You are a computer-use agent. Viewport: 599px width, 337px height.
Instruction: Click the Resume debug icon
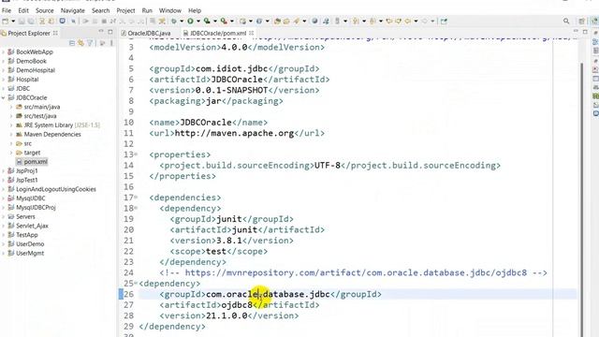coord(85,22)
